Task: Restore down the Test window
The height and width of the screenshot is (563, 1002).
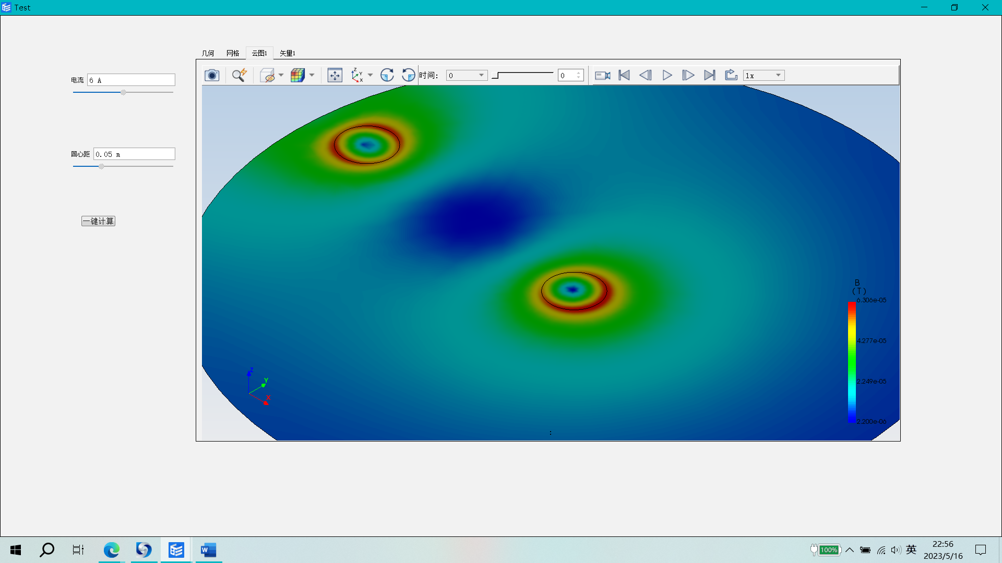Action: pos(955,7)
